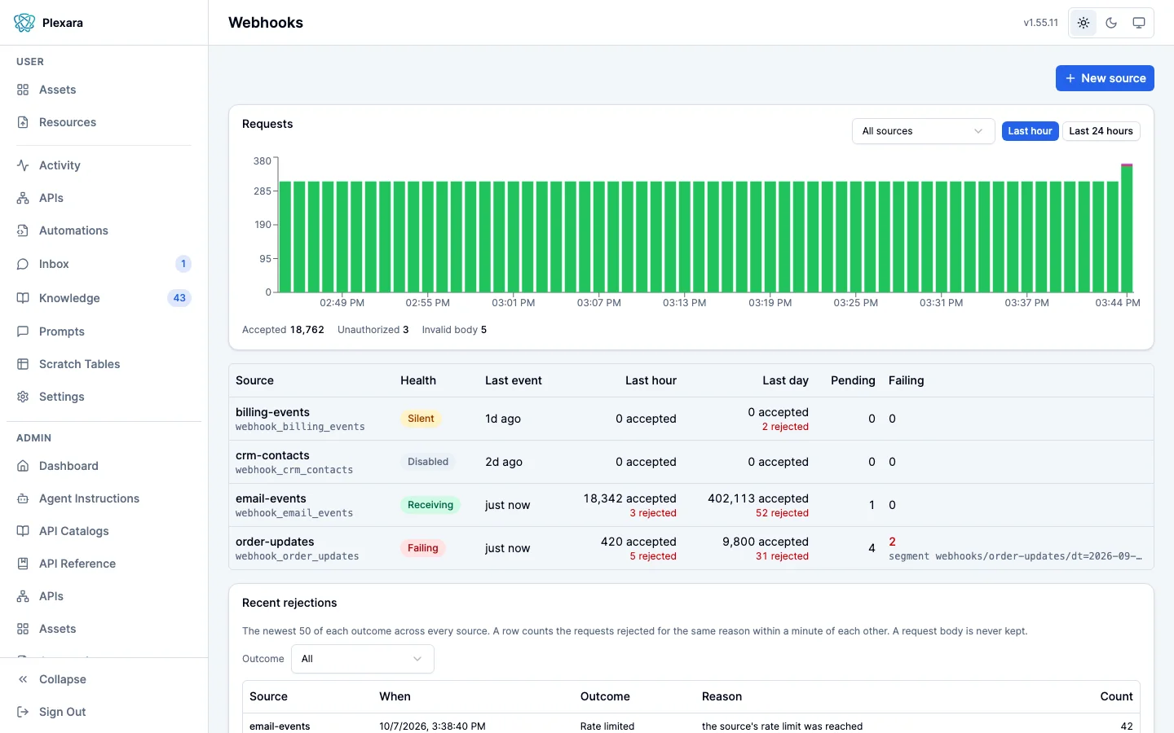Click the Disabled health badge
The image size is (1174, 733).
(x=428, y=462)
